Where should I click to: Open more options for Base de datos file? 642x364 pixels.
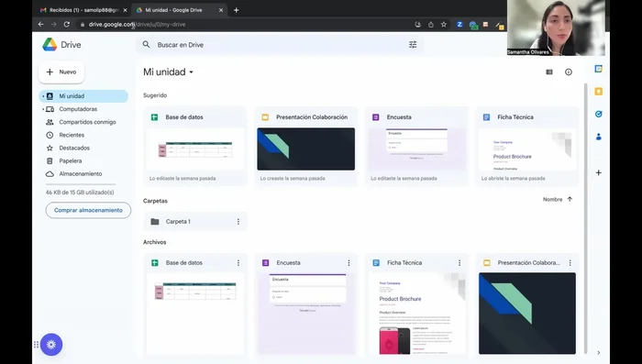pos(238,263)
